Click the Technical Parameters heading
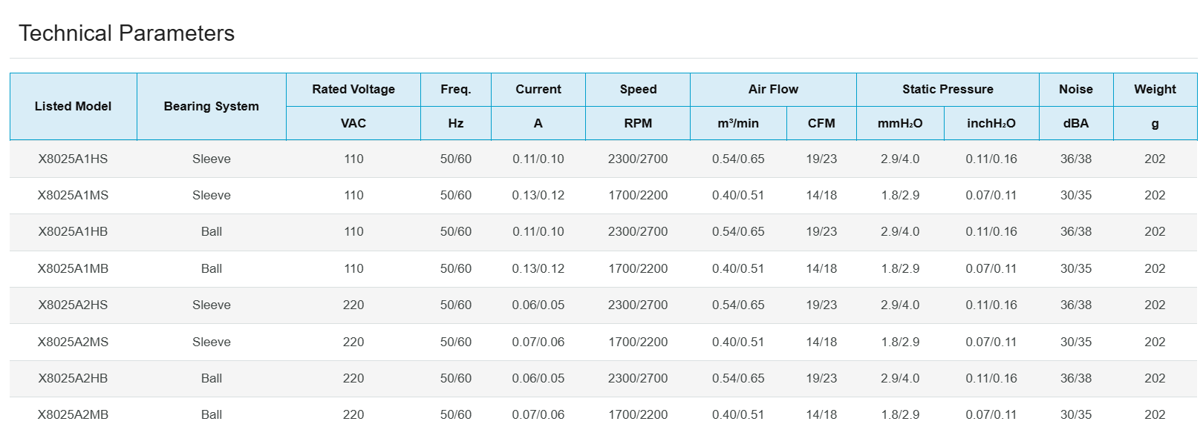Screen dimensions: 1203x447 (126, 33)
